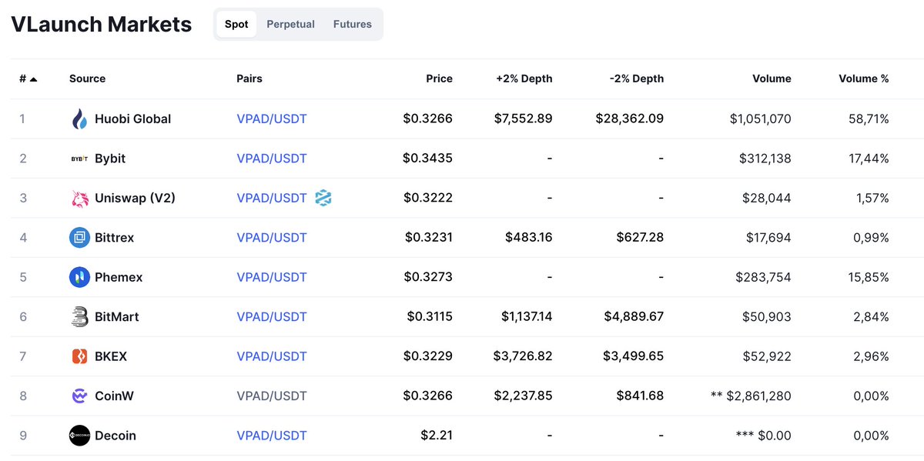Click the Bittrex logo icon
The image size is (924, 461).
click(x=79, y=238)
